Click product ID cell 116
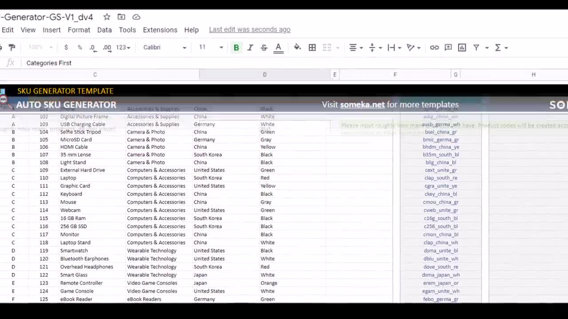The height and width of the screenshot is (319, 568). 43,226
